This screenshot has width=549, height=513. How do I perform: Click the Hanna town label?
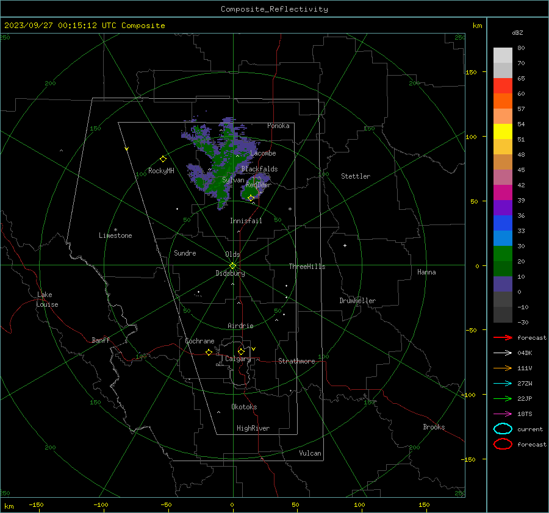pyautogui.click(x=426, y=272)
